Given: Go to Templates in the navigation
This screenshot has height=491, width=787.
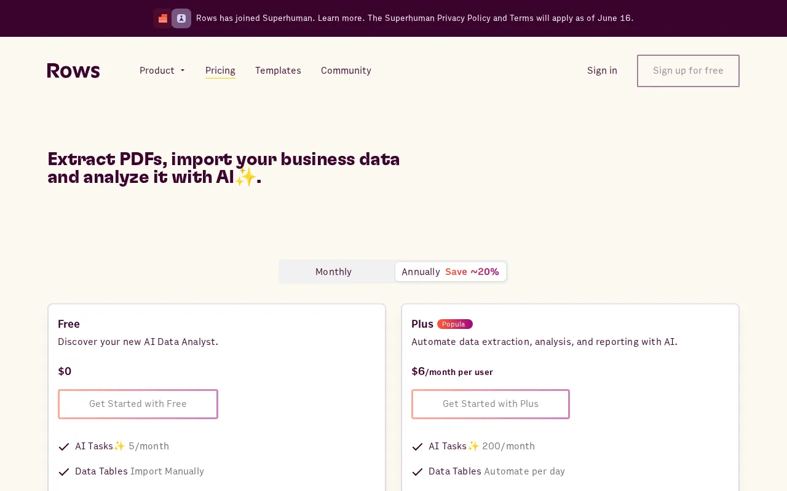Looking at the screenshot, I should click(278, 71).
